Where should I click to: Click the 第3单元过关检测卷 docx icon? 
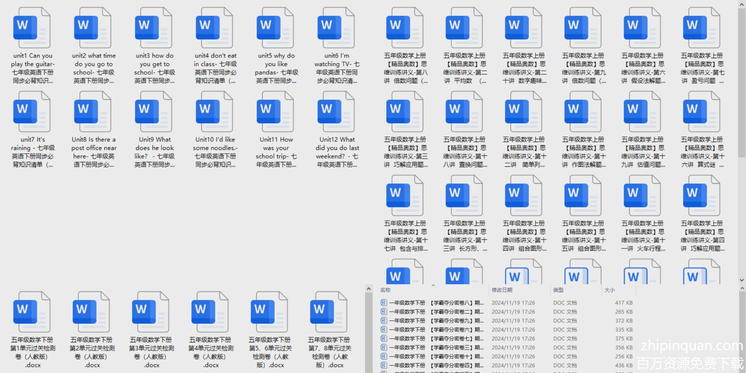pos(150,312)
